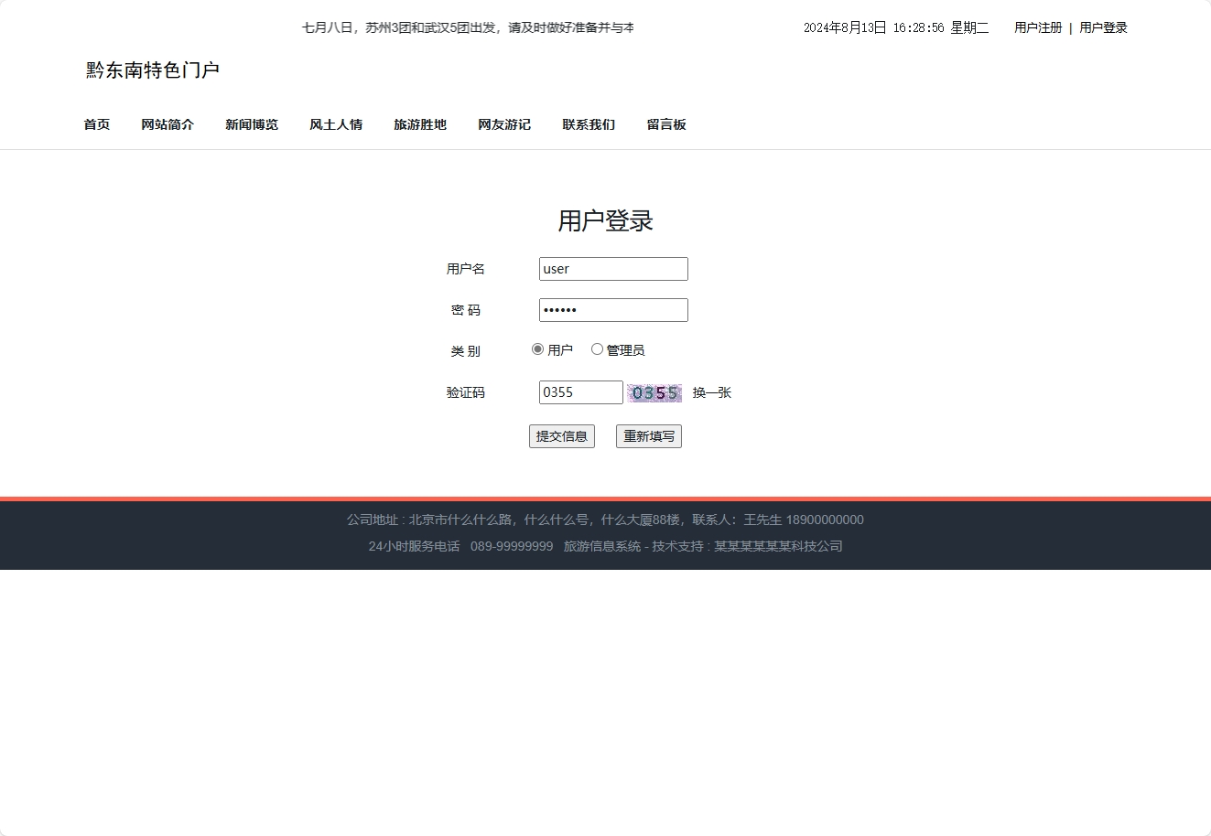
Task: Select the 用户 radio button
Action: coord(537,348)
